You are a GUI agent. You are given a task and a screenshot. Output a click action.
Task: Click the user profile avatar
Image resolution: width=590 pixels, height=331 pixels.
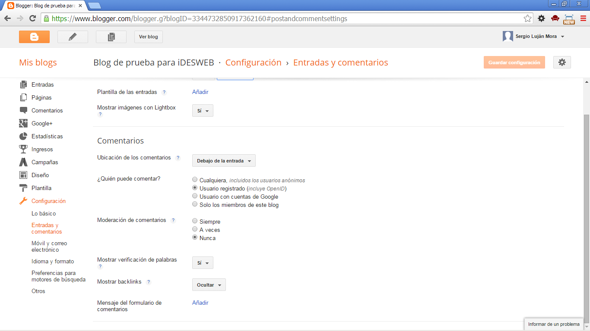[x=508, y=36]
